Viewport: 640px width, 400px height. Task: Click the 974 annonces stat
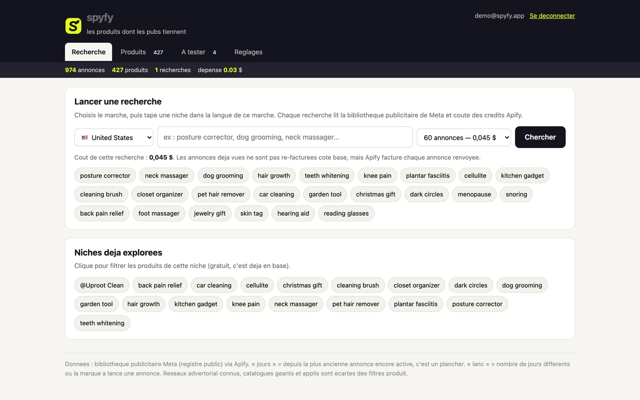(x=85, y=70)
